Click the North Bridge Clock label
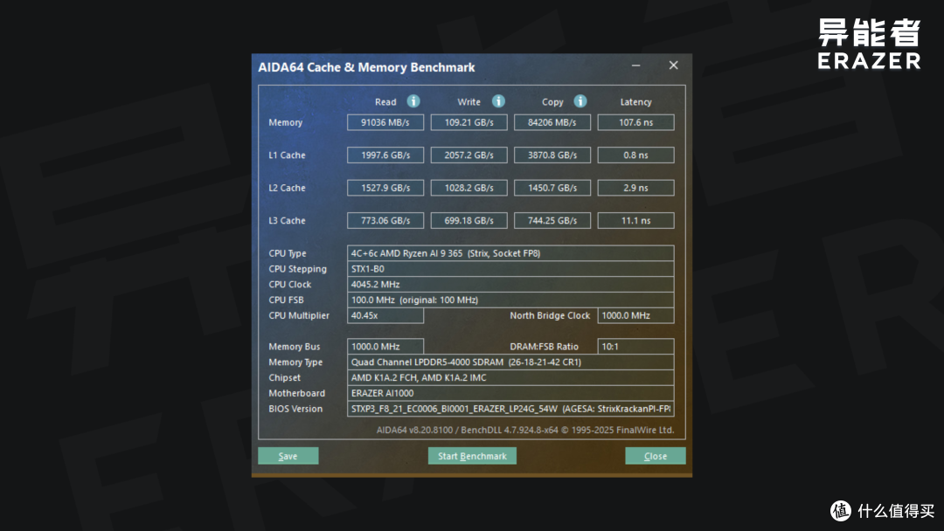The height and width of the screenshot is (531, 944). tap(550, 315)
